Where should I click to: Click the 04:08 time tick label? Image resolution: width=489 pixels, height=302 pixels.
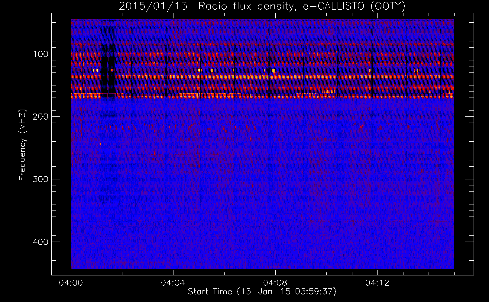[275, 283]
